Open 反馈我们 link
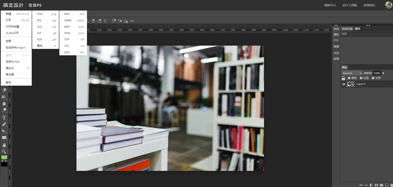Image resolution: width=393 pixels, height=187 pixels. point(369,5)
